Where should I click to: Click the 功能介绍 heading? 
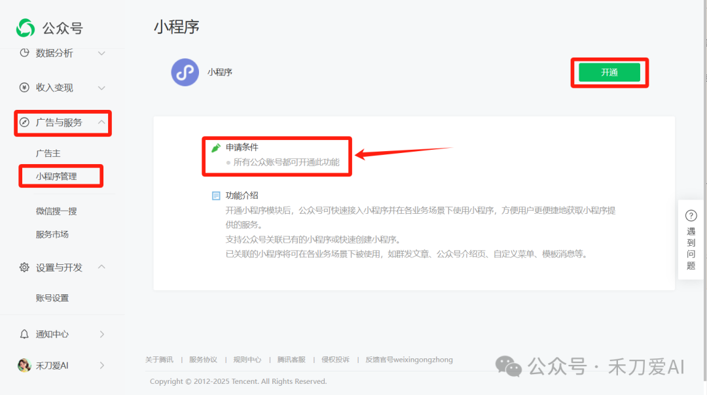click(242, 196)
